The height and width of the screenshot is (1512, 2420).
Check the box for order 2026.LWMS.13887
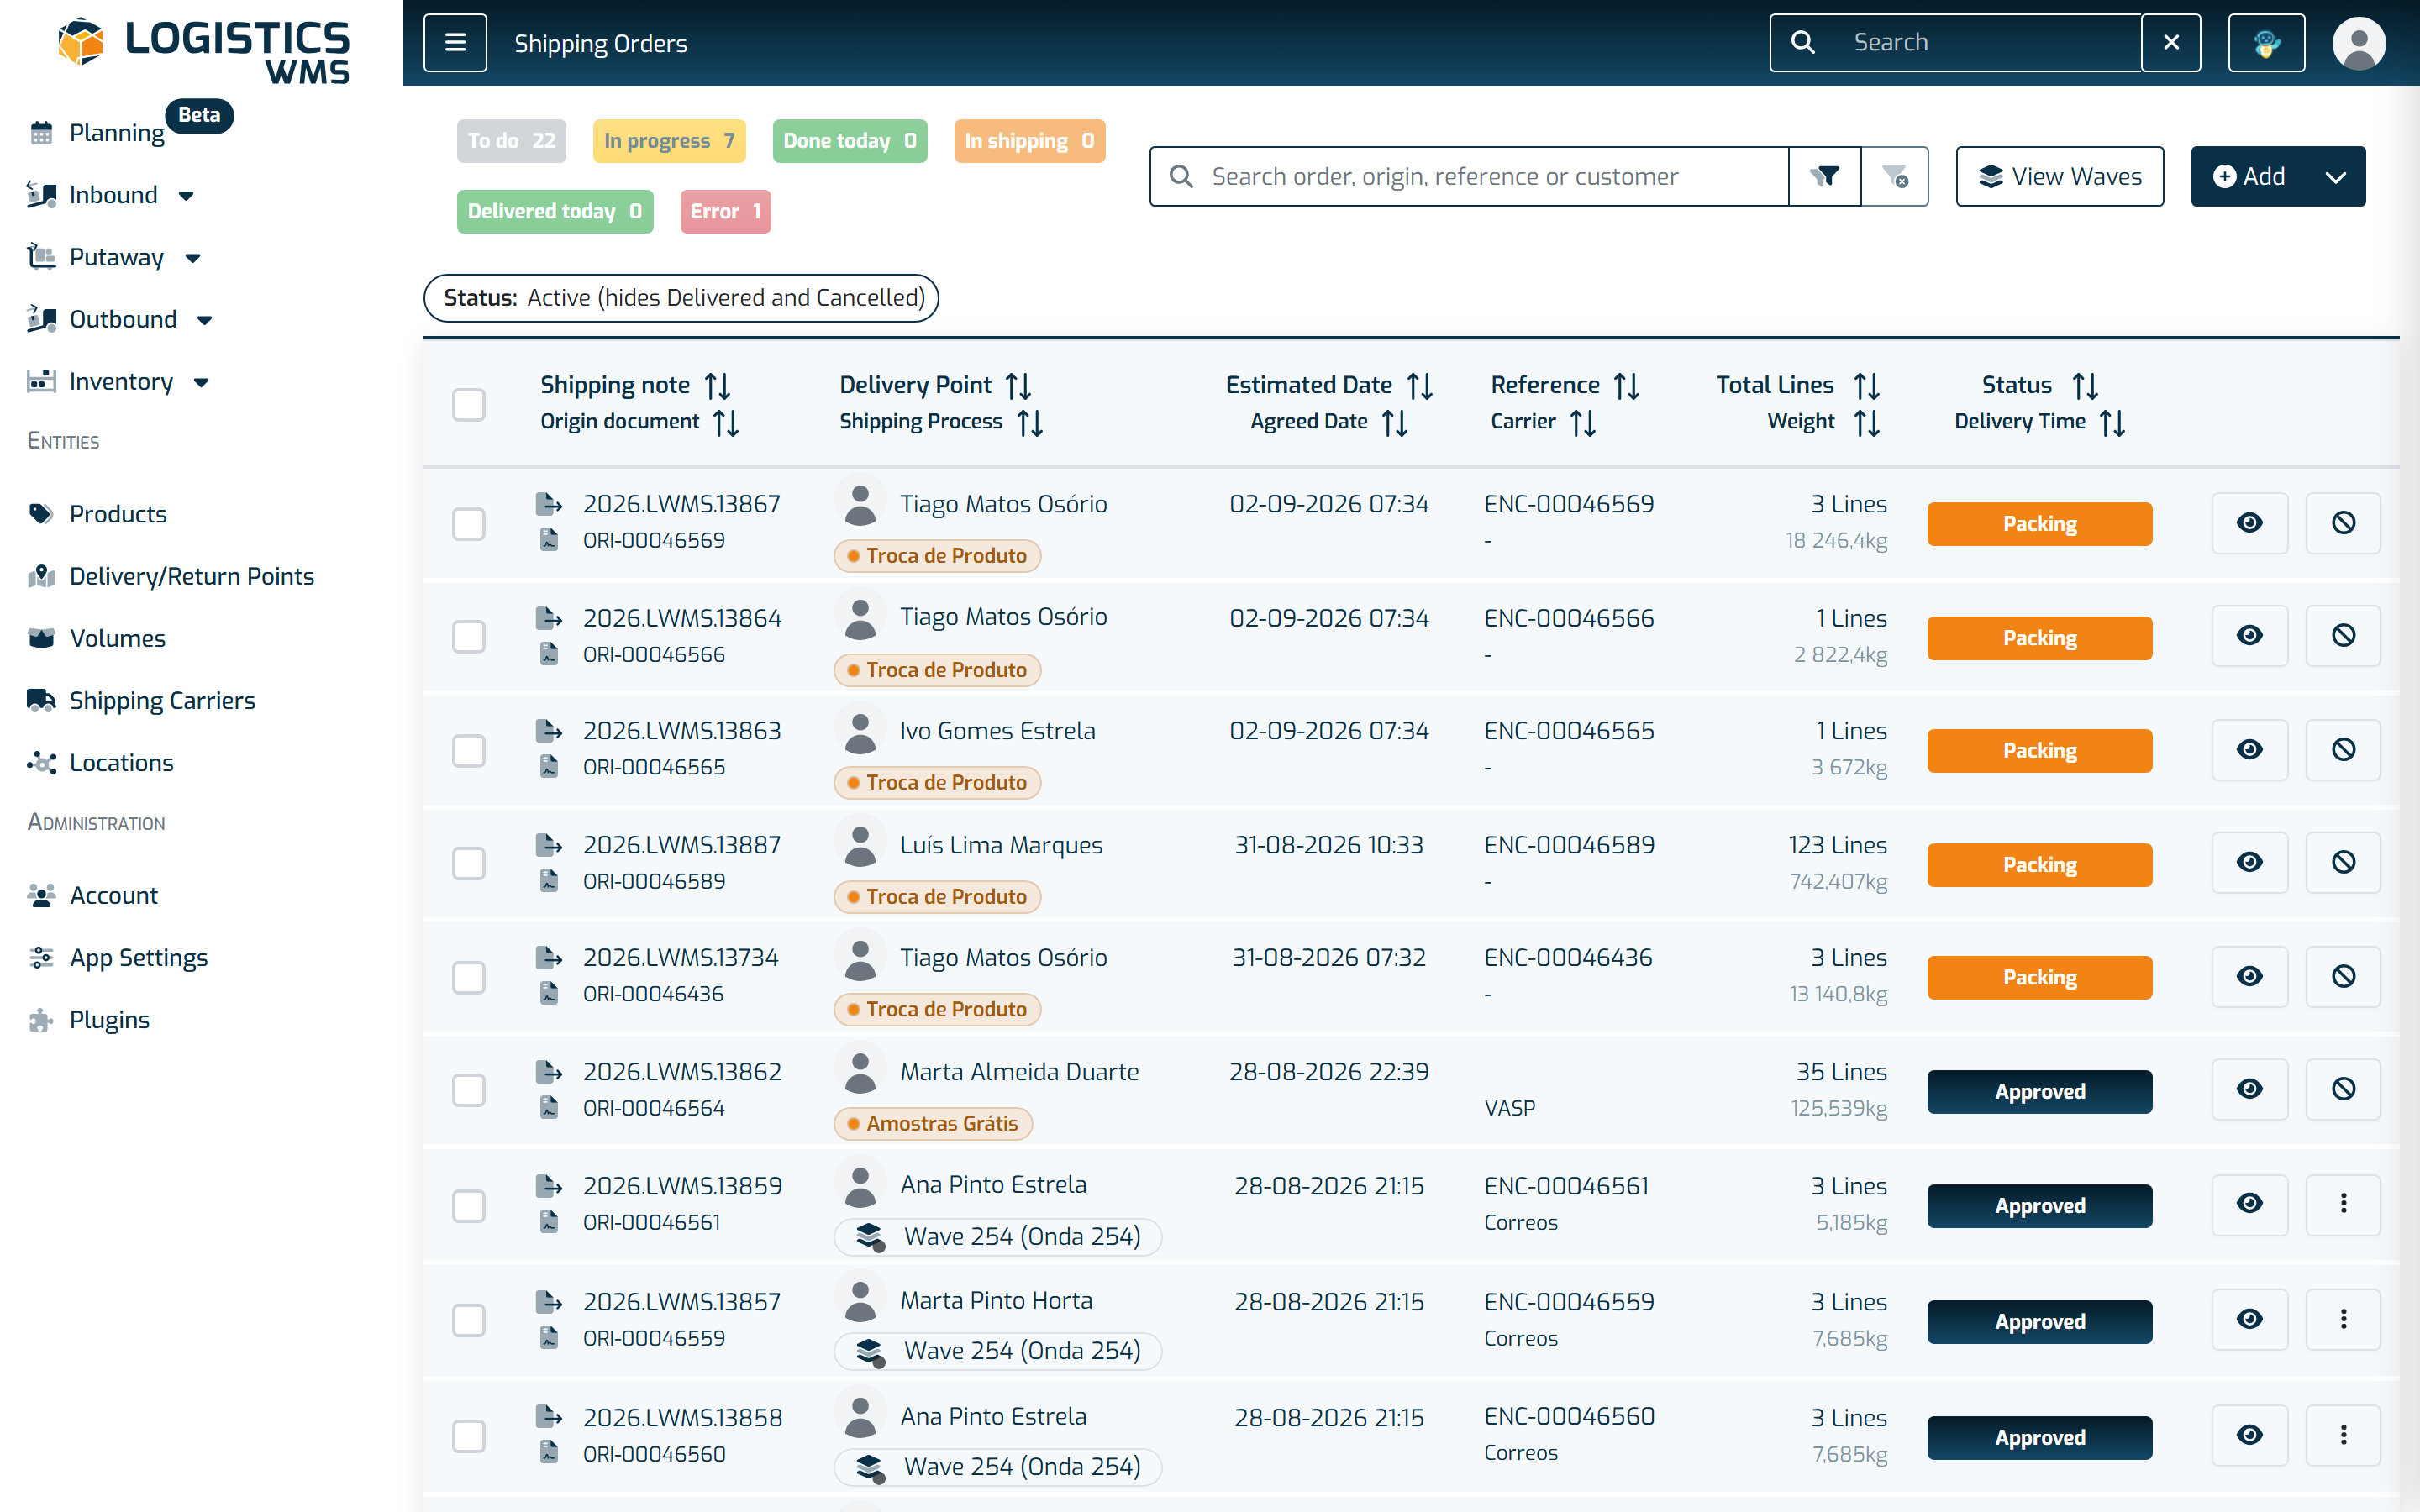click(x=469, y=863)
